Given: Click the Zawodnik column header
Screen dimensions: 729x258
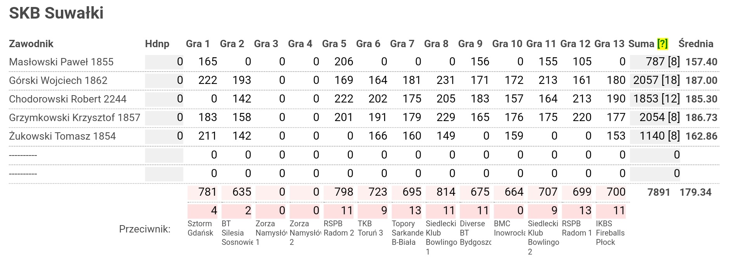Looking at the screenshot, I should pos(31,44).
